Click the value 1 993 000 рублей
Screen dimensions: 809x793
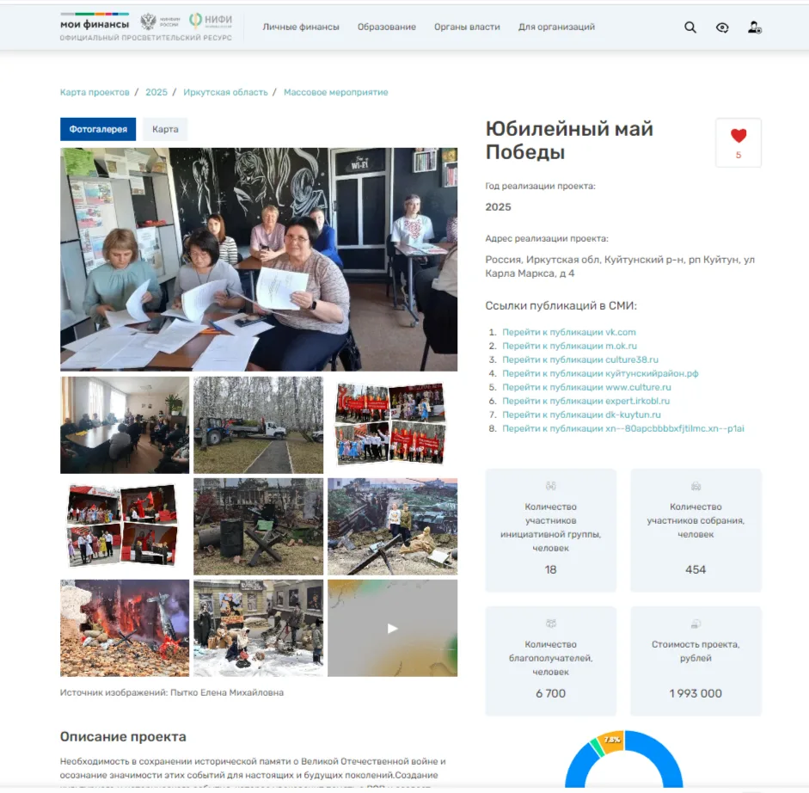(696, 693)
